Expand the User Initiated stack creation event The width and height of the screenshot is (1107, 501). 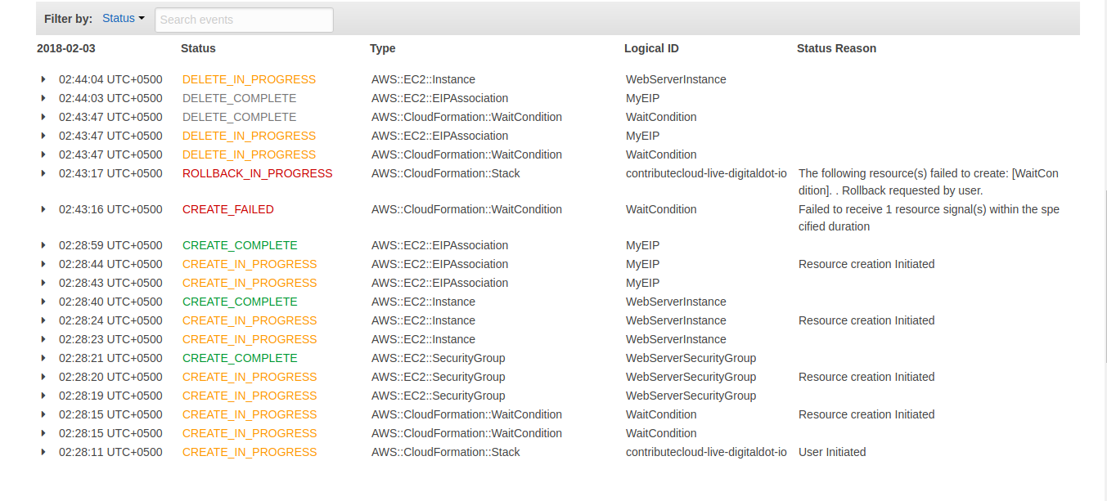[x=43, y=452]
